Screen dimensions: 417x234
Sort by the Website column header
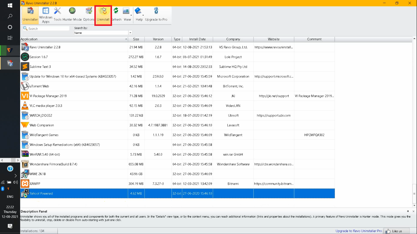274,39
